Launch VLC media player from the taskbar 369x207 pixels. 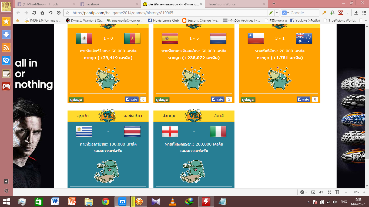173,202
